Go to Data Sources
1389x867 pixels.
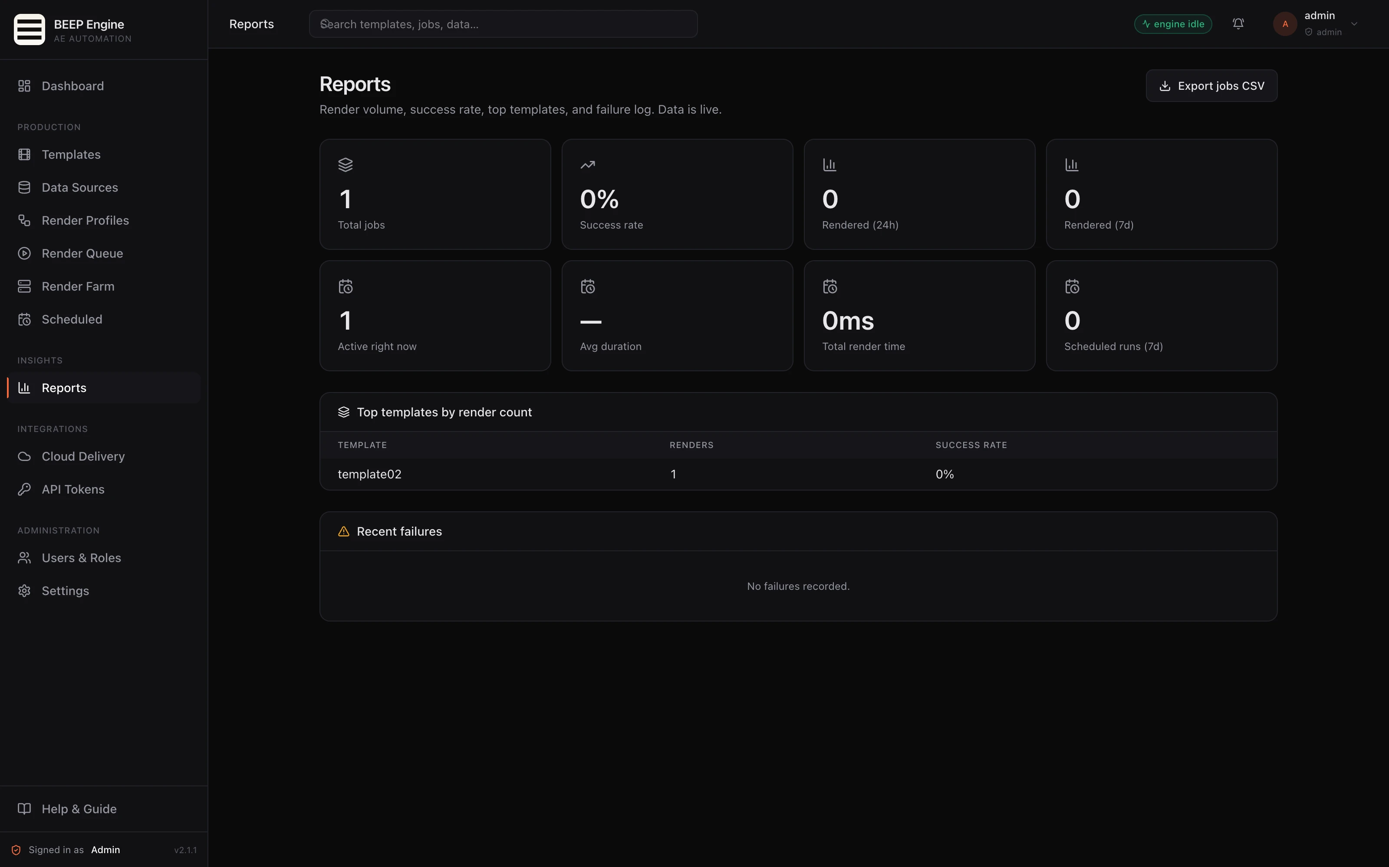103,187
